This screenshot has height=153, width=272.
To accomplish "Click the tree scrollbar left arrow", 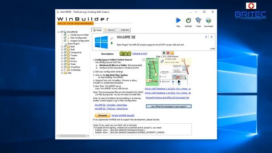I will 58,136.
